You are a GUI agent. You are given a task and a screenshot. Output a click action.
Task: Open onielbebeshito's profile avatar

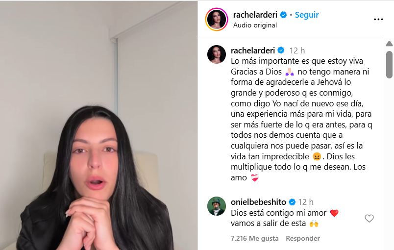pyautogui.click(x=216, y=206)
